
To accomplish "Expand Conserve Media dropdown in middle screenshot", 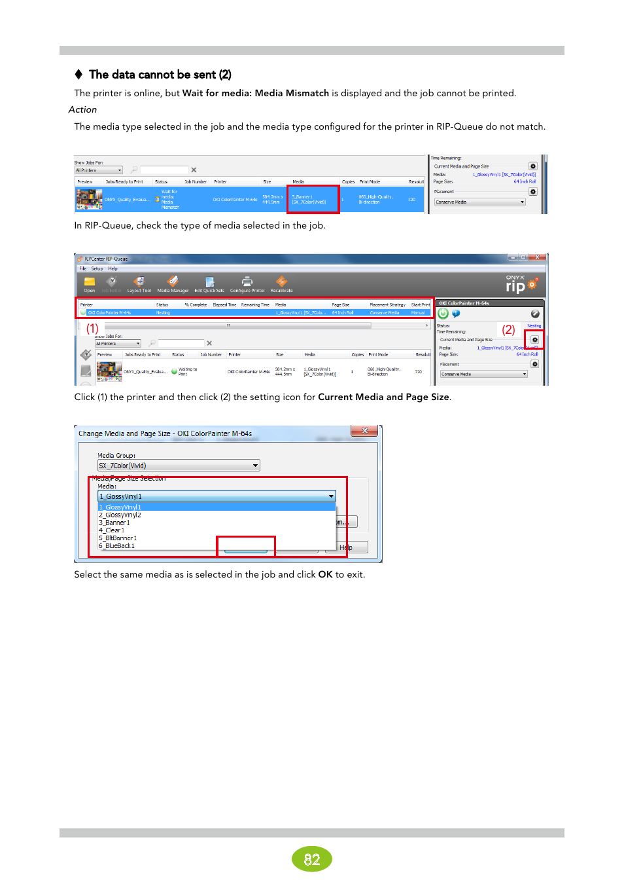I will [x=483, y=374].
